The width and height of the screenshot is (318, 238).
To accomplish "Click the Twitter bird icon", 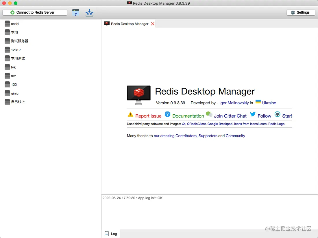I will [253, 114].
